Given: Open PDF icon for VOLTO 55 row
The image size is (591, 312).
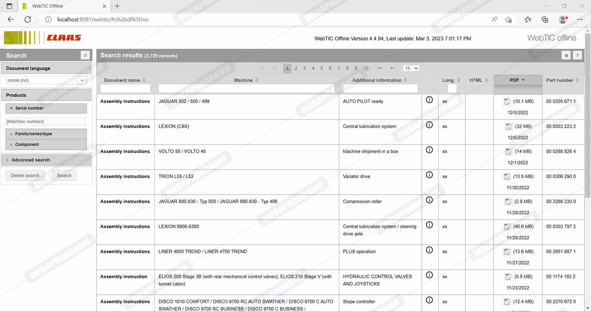Looking at the screenshot, I should pos(508,152).
